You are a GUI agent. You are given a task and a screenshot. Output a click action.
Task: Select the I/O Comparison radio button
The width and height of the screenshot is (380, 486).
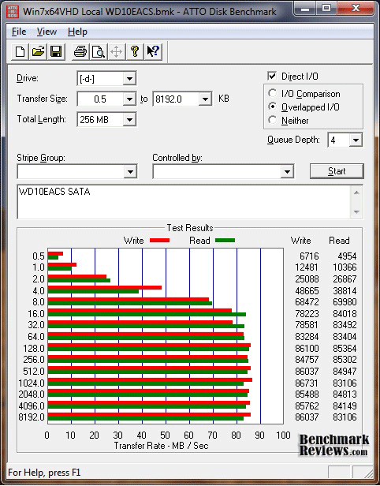coord(273,93)
